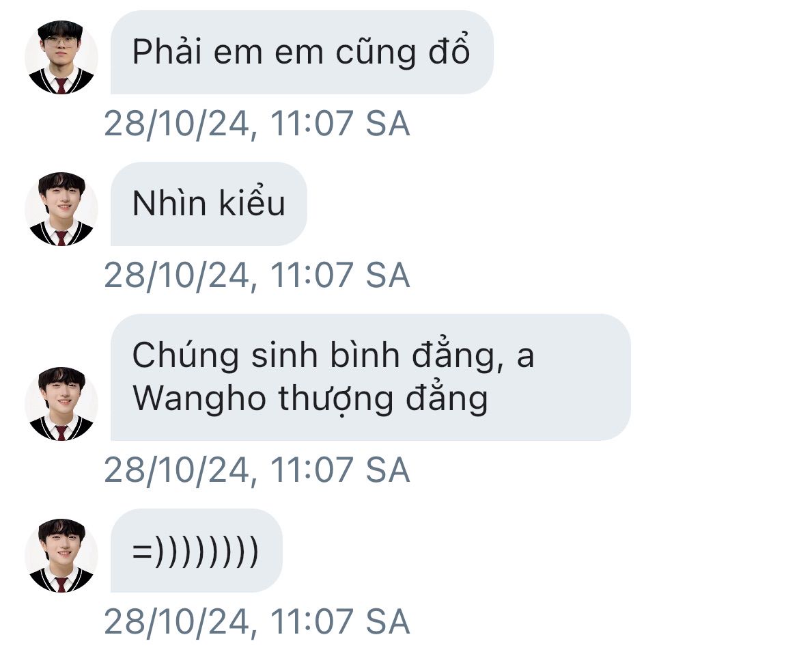
Task: Click the word "bình" in third message
Action: point(365,354)
